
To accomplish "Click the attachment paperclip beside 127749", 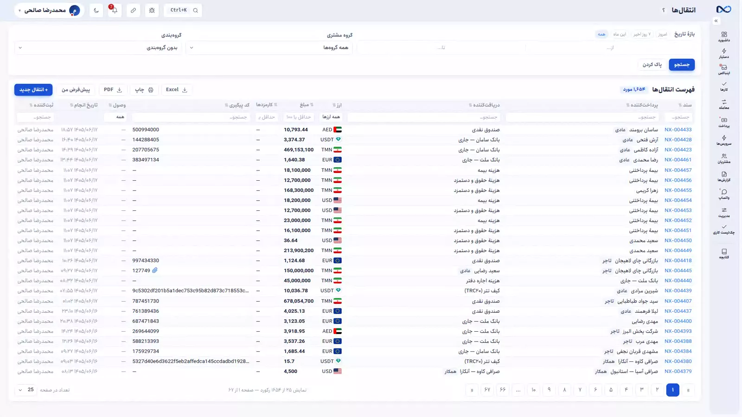I will coord(155,270).
